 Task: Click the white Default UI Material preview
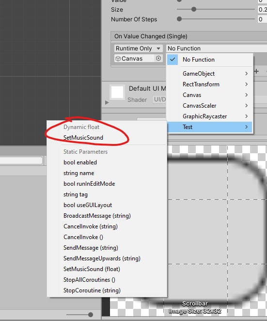point(117,92)
